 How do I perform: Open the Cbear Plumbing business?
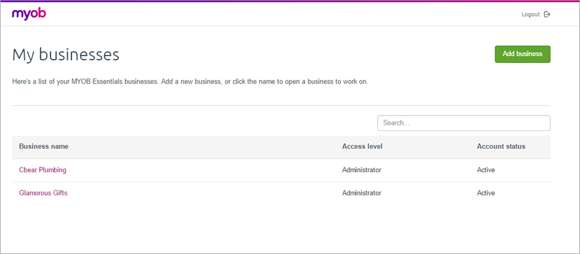[43, 170]
